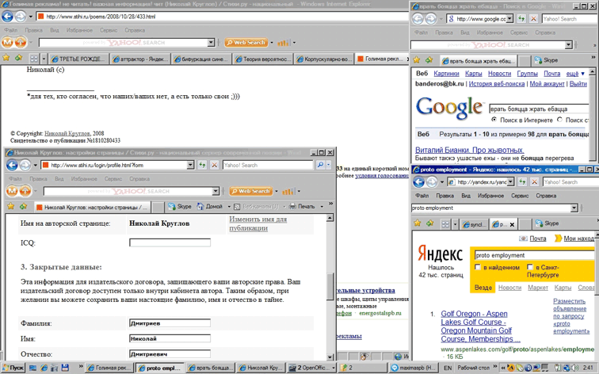Image resolution: width=599 pixels, height=374 pixels.
Task: Refresh the Google window page
Action: point(521,19)
